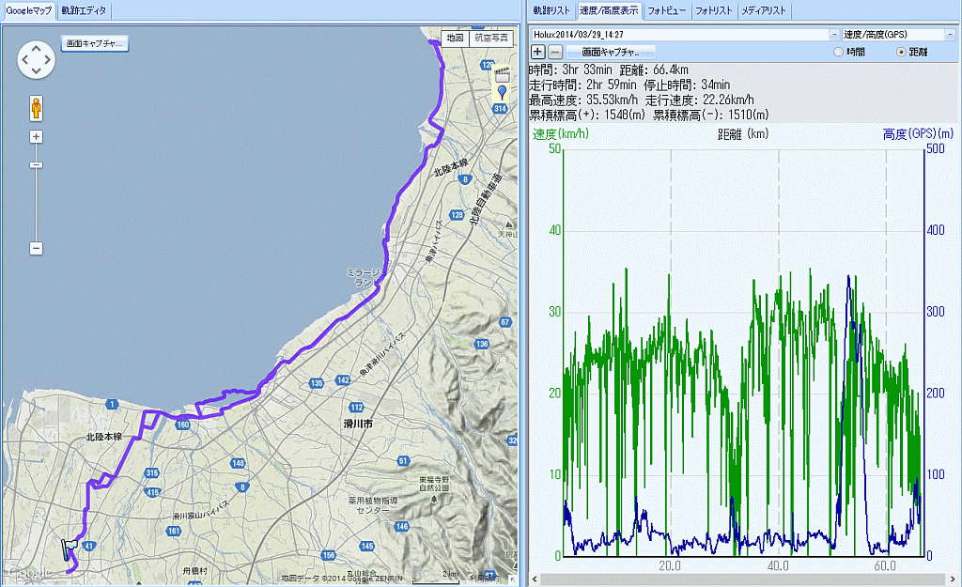Click the blue location pin icon

502,92
